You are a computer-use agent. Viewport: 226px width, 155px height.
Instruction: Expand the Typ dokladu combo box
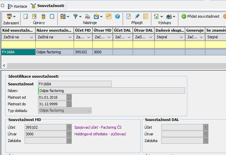[88, 111]
